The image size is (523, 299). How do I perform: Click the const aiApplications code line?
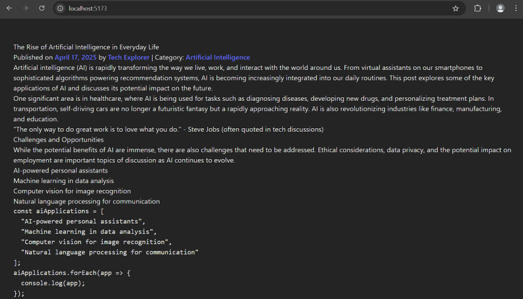click(x=58, y=212)
